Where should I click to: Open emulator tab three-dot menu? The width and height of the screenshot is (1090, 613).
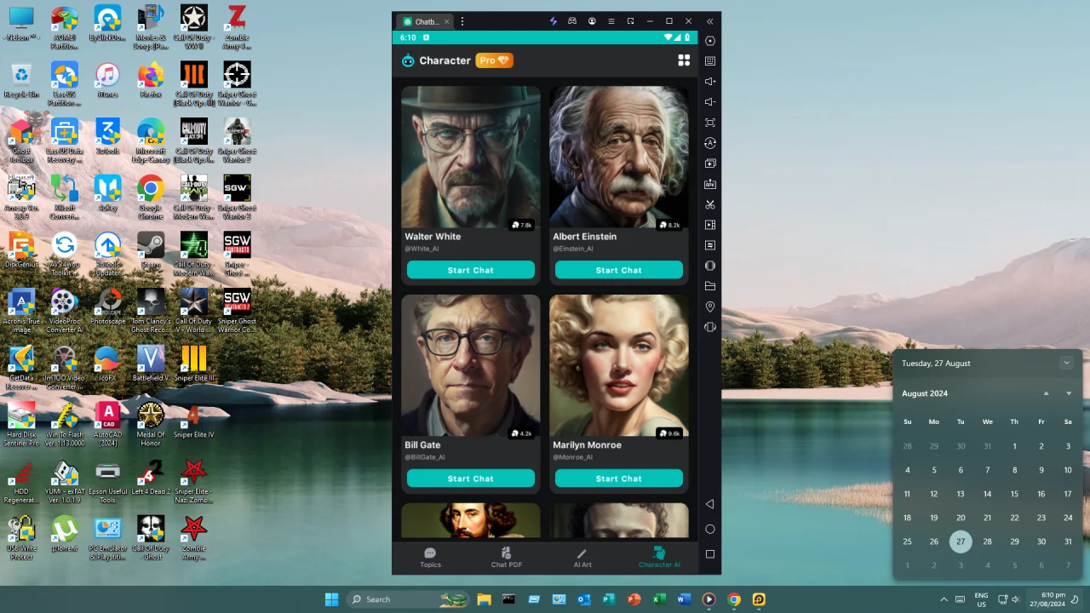click(462, 21)
